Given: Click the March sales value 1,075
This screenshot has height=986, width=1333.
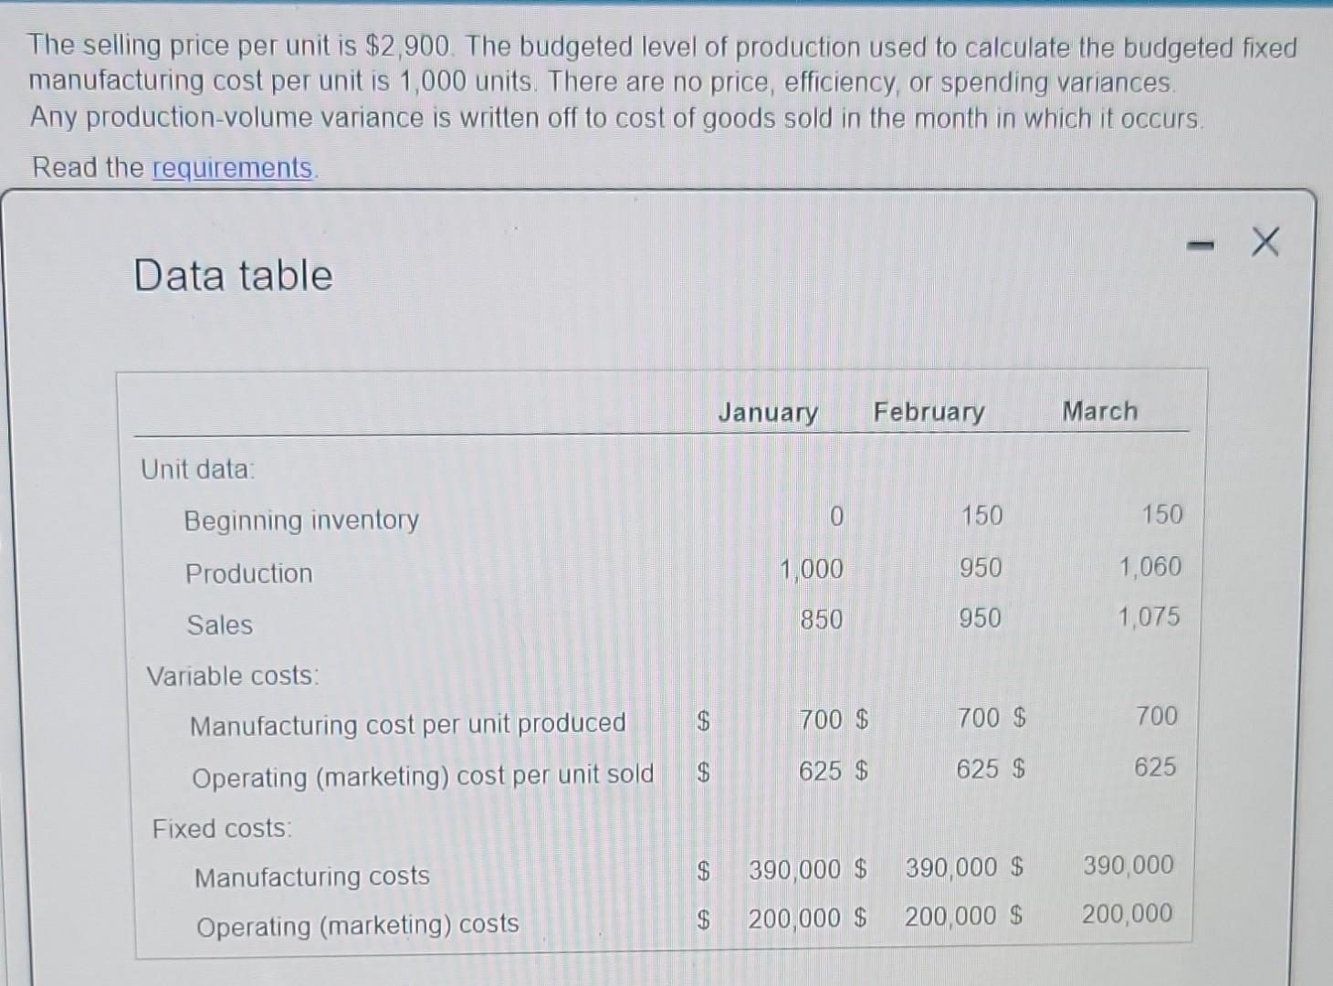Looking at the screenshot, I should [1152, 617].
